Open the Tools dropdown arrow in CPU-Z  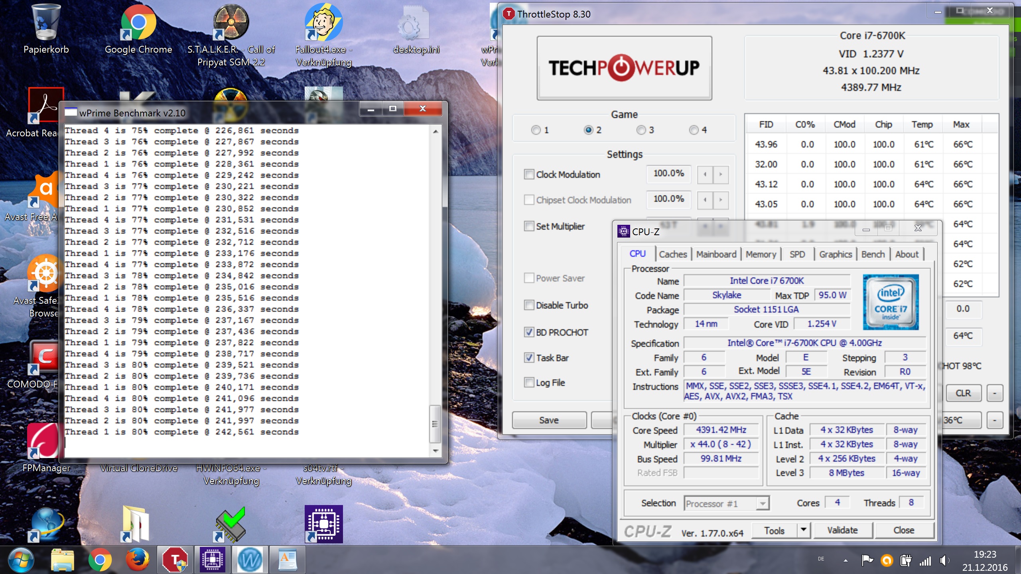pyautogui.click(x=804, y=530)
